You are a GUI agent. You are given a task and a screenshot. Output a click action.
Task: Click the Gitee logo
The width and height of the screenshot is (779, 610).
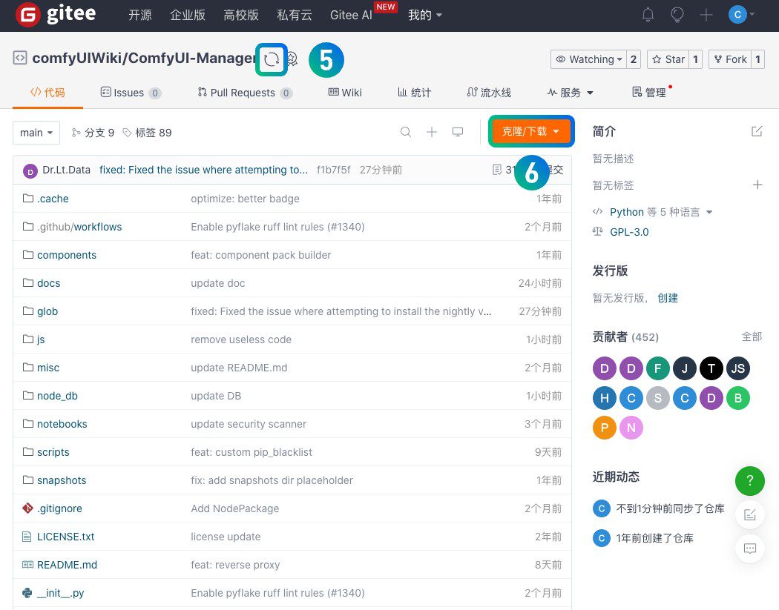(x=56, y=15)
